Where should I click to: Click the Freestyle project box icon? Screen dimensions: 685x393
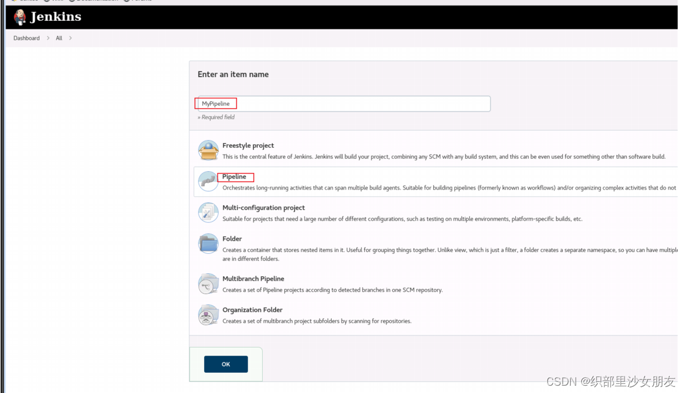pyautogui.click(x=208, y=150)
